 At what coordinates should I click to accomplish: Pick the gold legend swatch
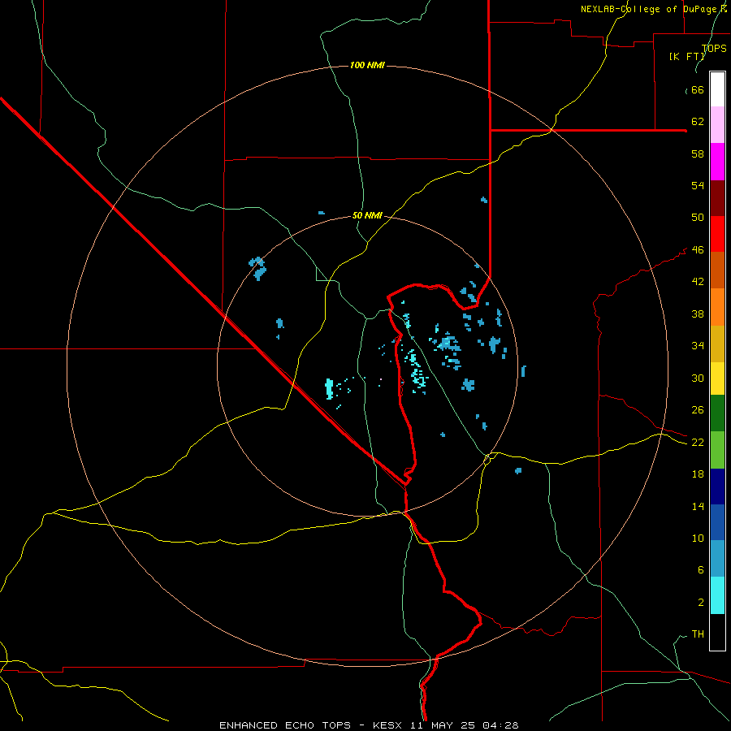[x=717, y=344]
